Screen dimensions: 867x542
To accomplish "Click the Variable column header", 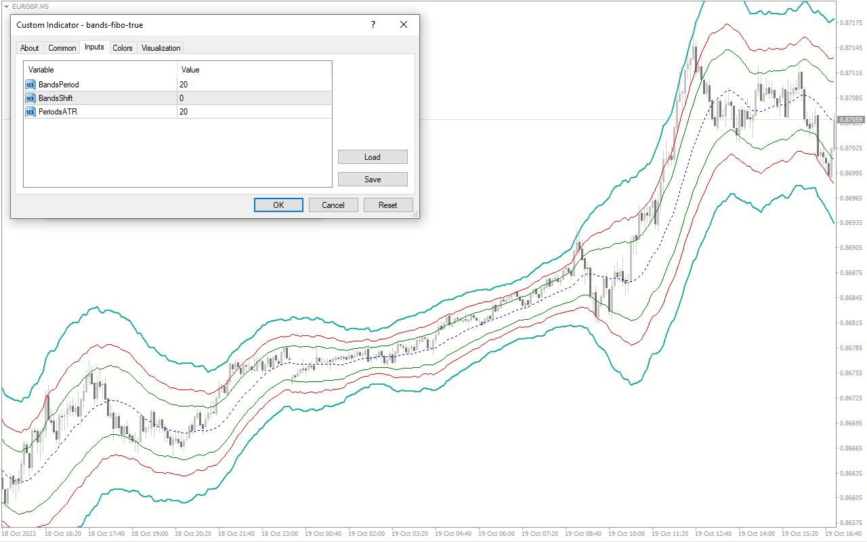I will click(x=100, y=70).
